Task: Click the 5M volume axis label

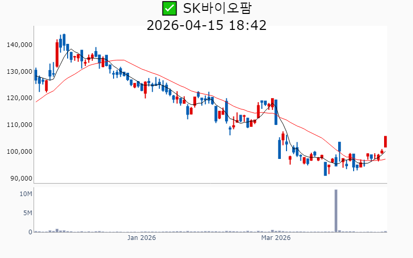Action: pyautogui.click(x=28, y=213)
